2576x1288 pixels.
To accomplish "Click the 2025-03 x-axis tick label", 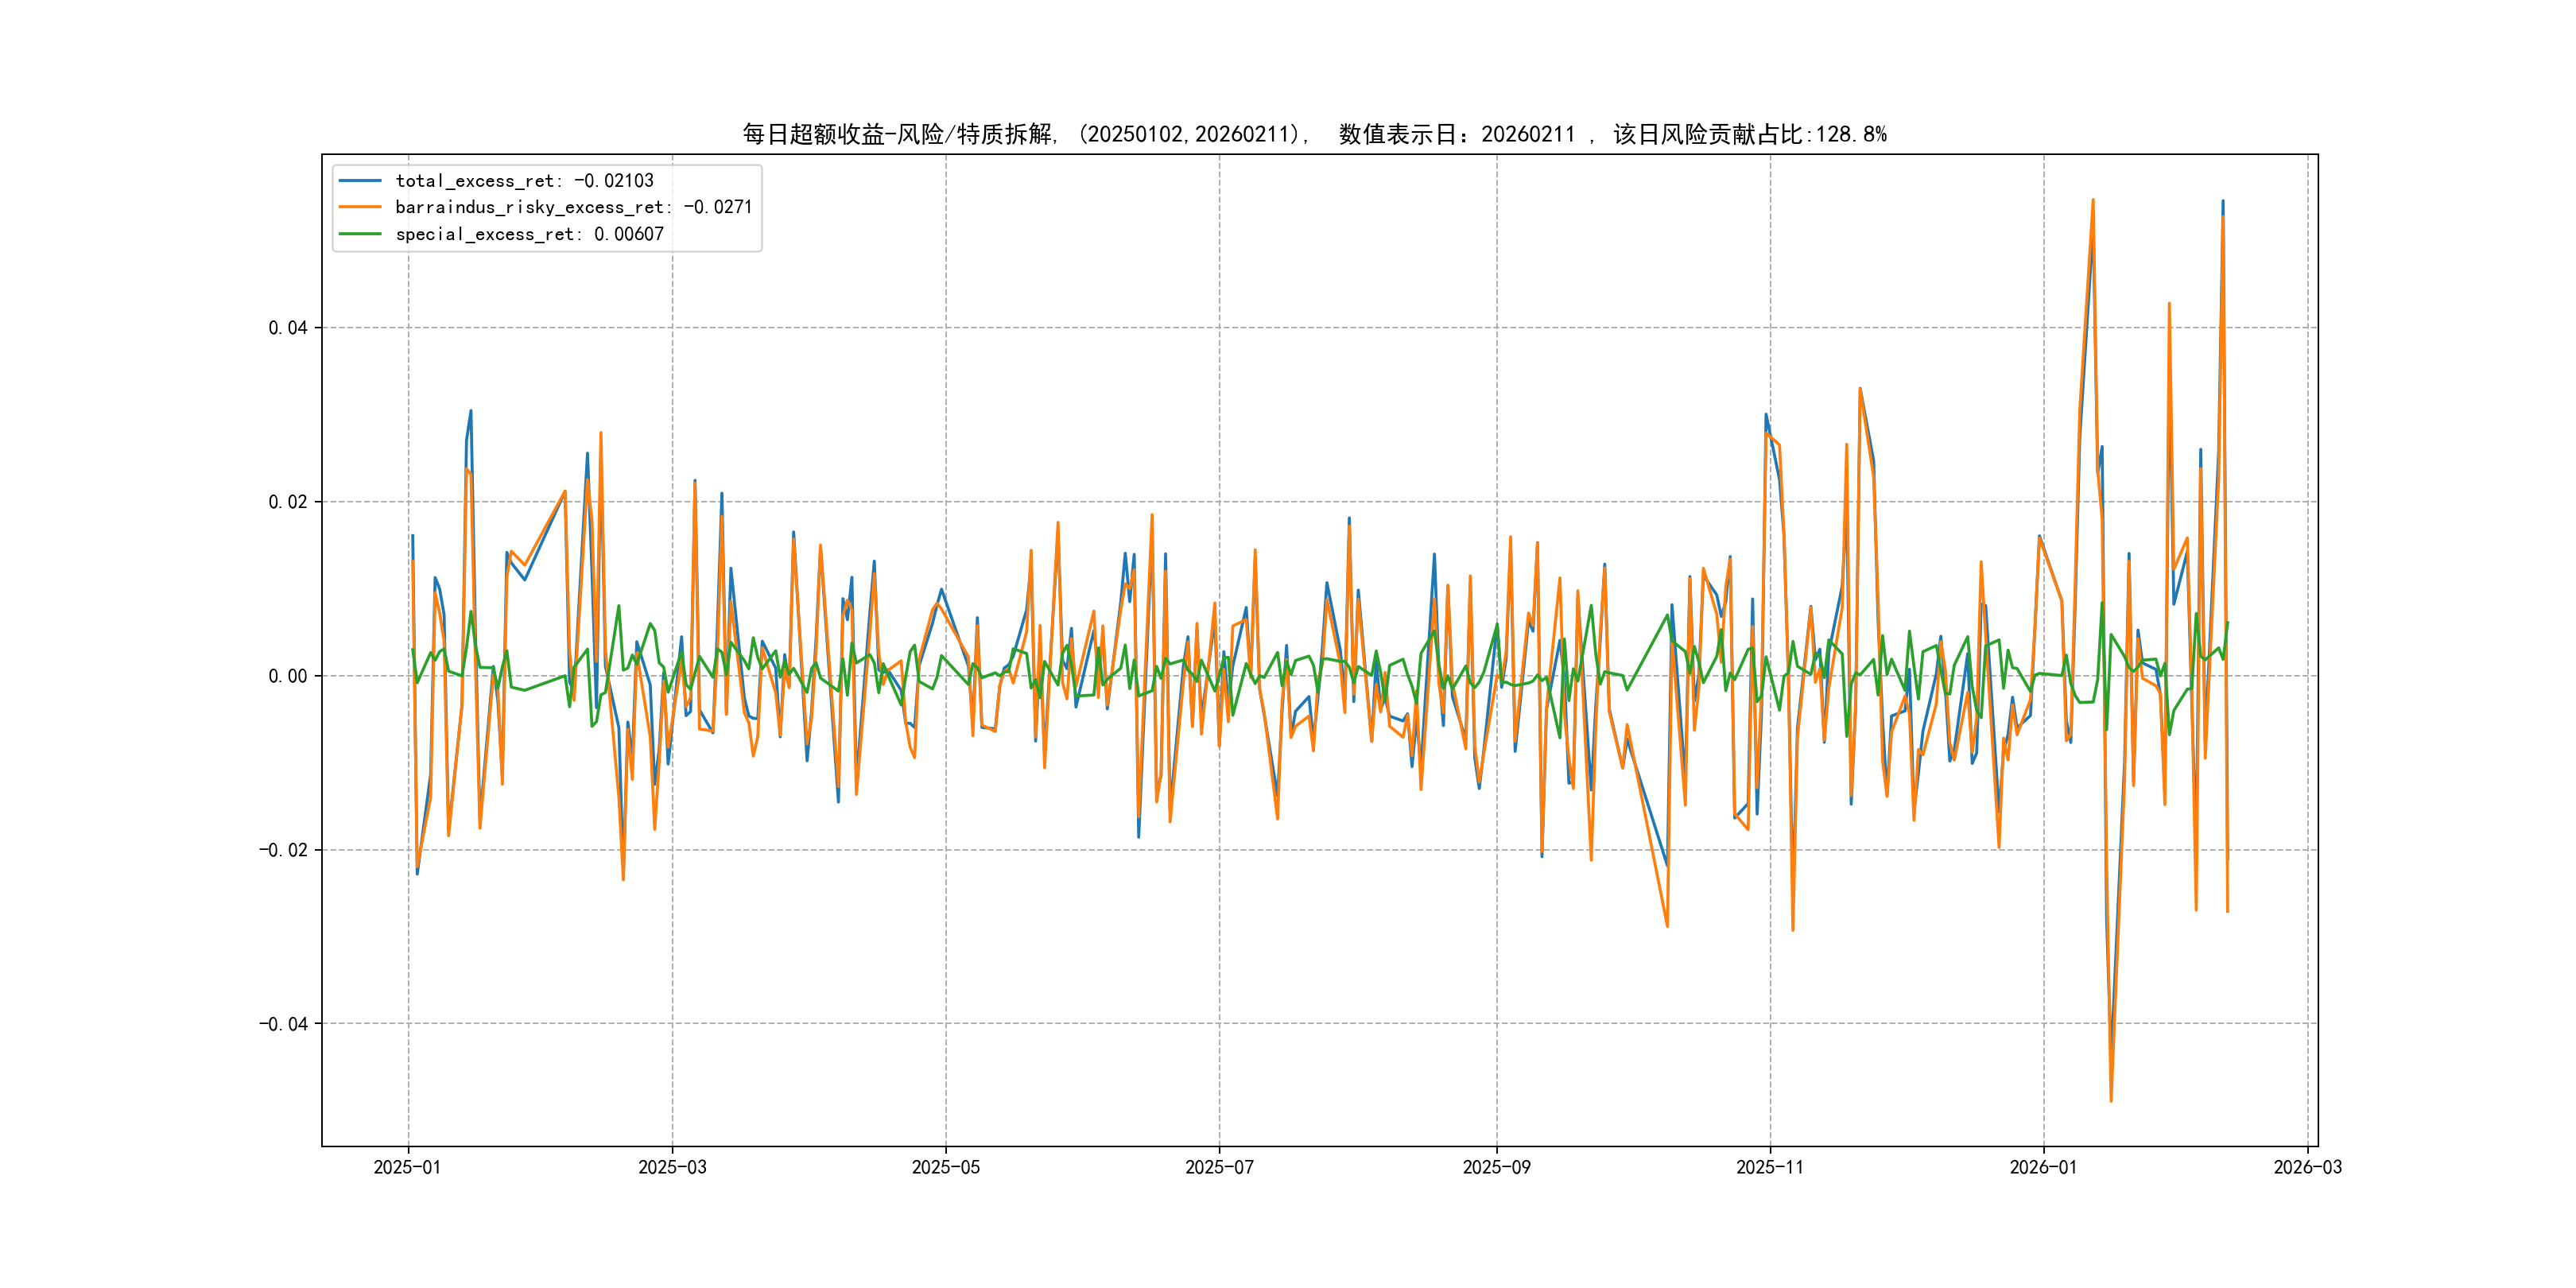I will click(672, 1168).
